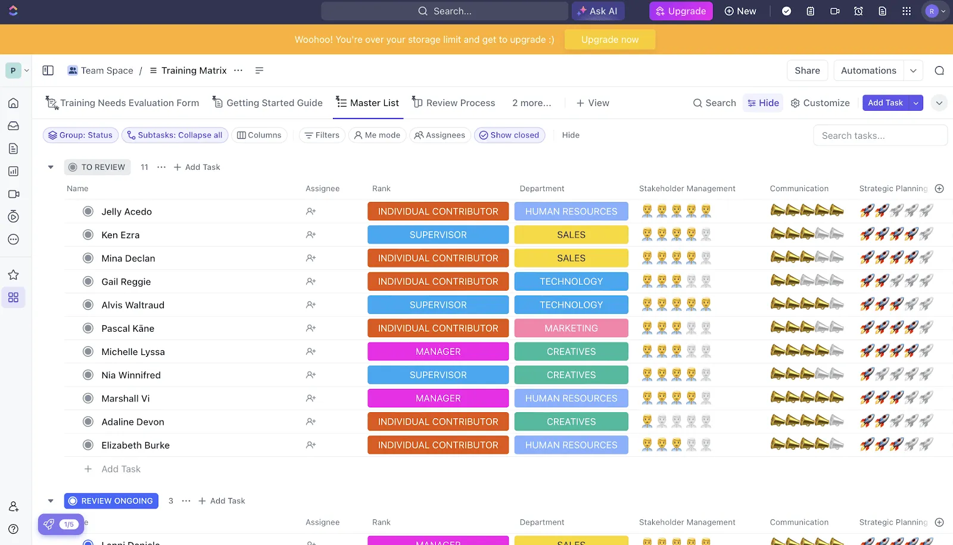The width and height of the screenshot is (953, 545).
Task: Collapse the REVIEW ONGOING group
Action: point(51,501)
